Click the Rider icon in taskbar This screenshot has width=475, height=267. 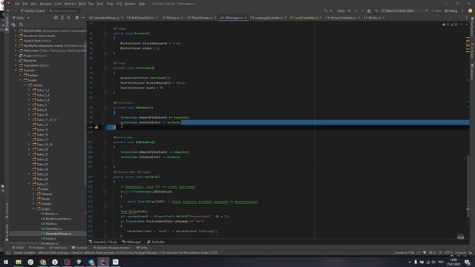[103, 262]
